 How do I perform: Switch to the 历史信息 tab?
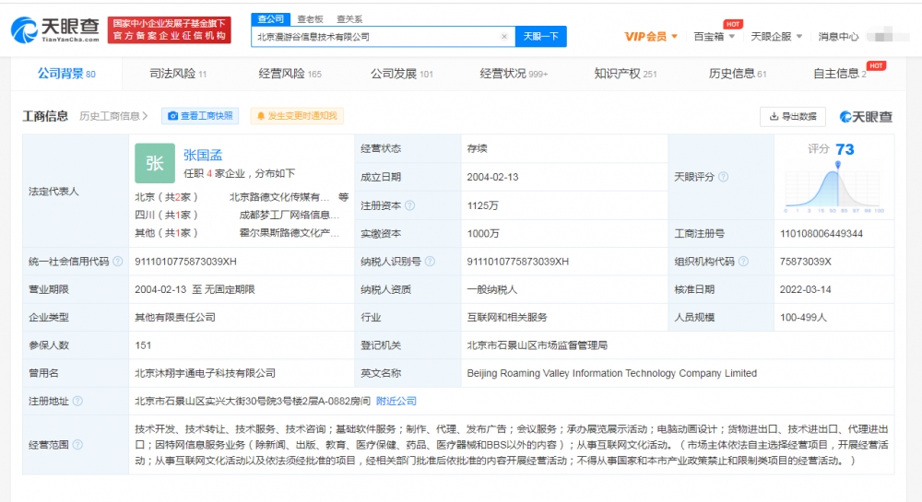click(738, 74)
